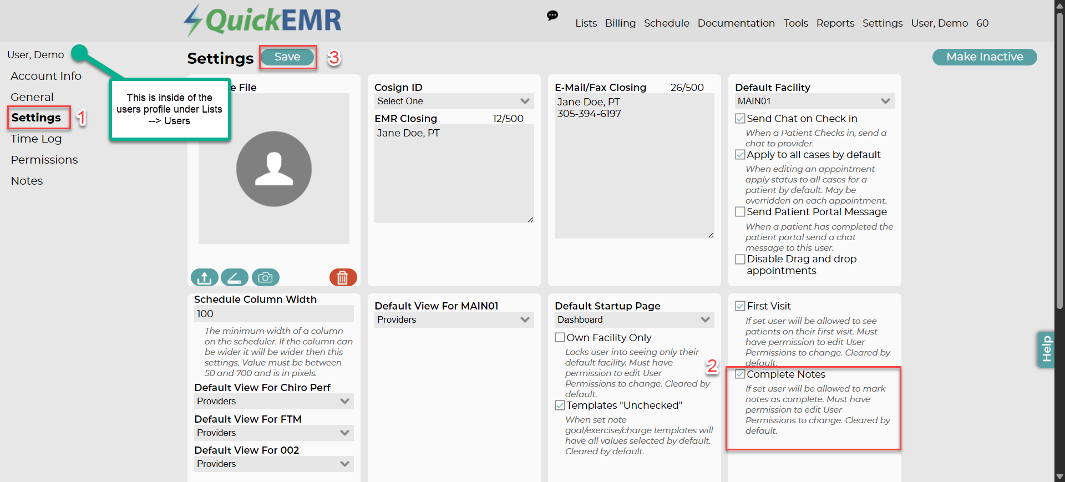This screenshot has height=482, width=1065.
Task: Toggle Send Chat on Check in checkbox
Action: coord(740,119)
